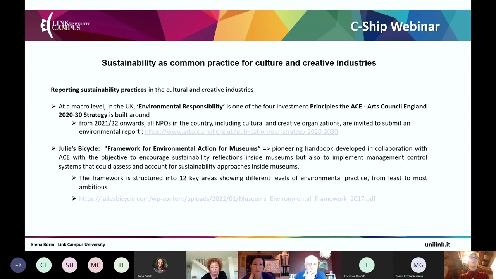Select the rightmost video of person with glasses
This screenshot has width=496, height=279.
(470, 265)
